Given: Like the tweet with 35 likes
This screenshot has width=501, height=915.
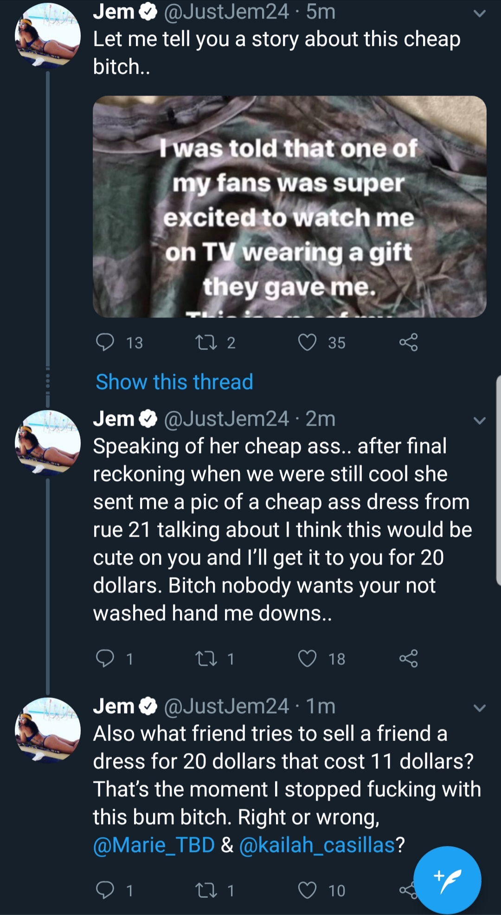Looking at the screenshot, I should 307,343.
